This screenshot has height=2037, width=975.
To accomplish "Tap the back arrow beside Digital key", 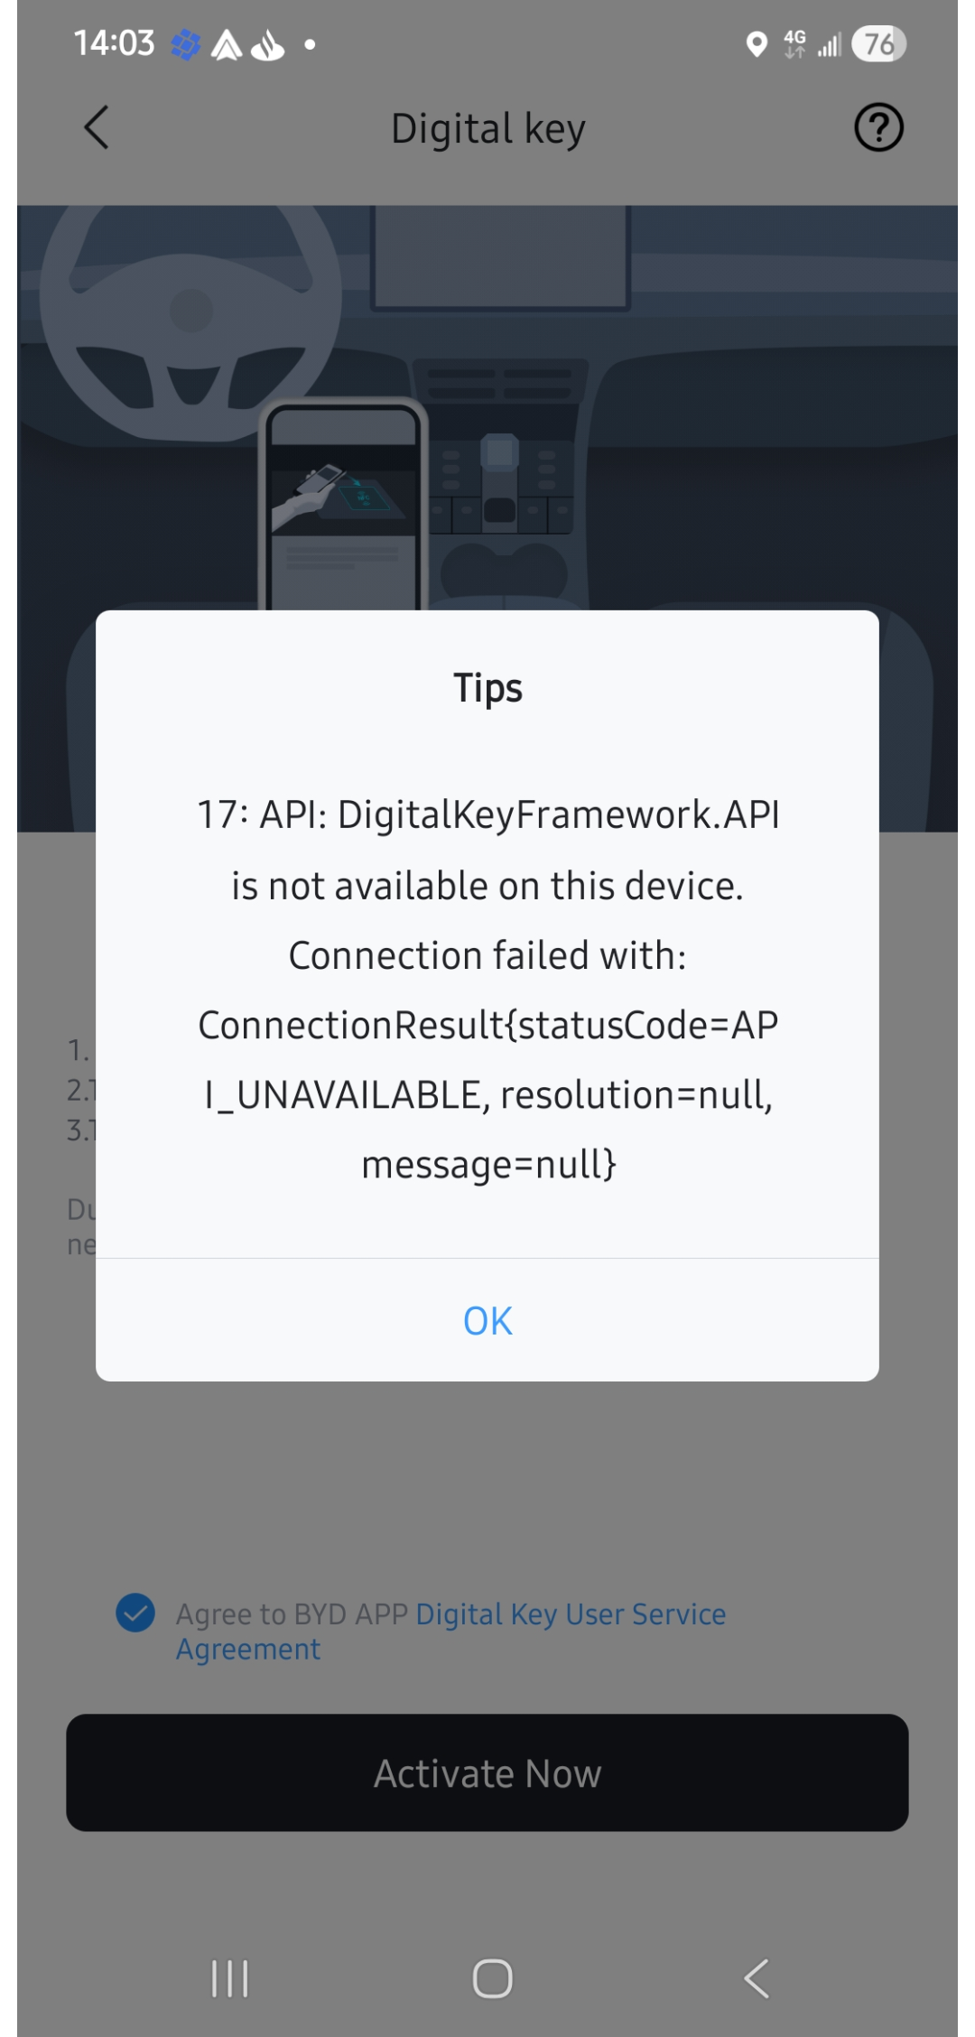I will [97, 127].
